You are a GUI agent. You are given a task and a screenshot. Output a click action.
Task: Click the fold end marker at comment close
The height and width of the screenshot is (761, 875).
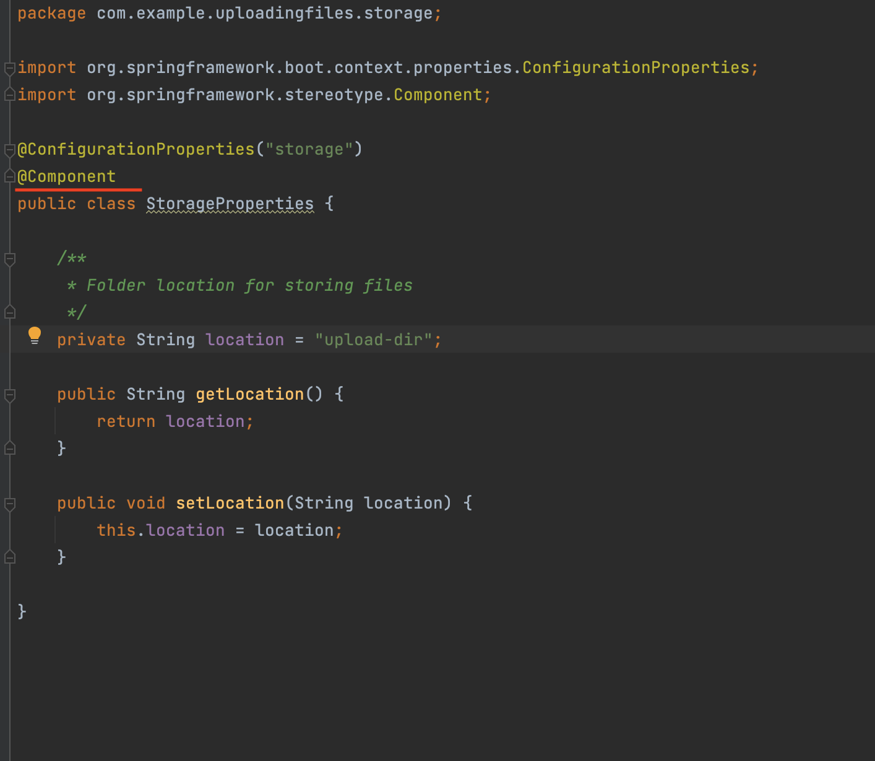click(x=9, y=312)
